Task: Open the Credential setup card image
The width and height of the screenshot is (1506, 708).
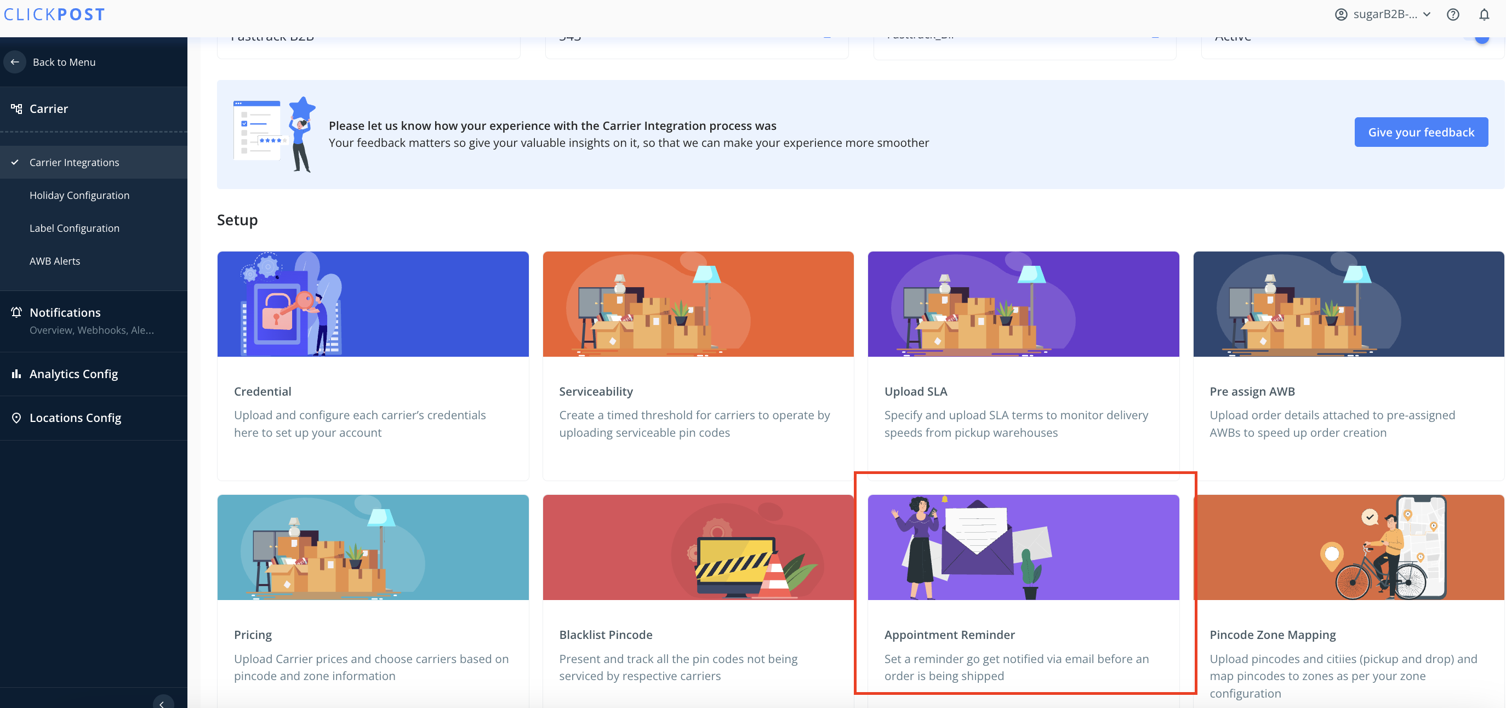Action: (373, 304)
